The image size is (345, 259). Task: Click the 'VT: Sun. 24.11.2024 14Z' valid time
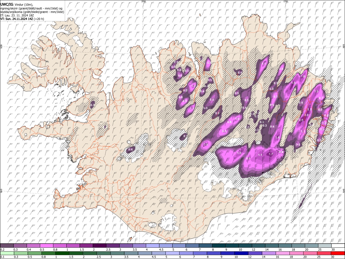17,19
